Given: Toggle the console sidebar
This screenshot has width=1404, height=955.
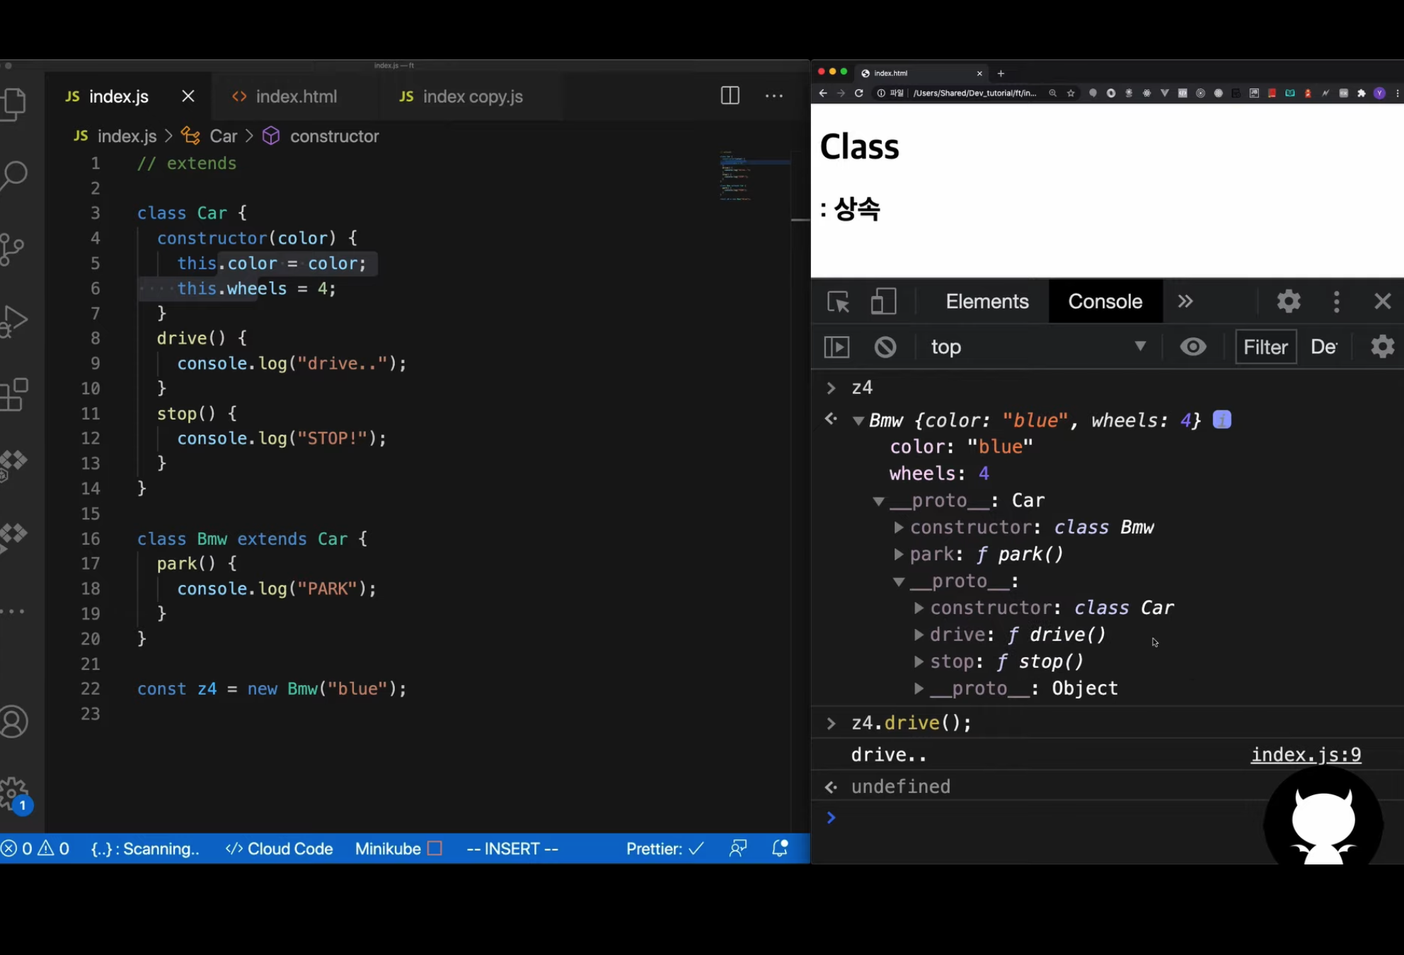Looking at the screenshot, I should click(x=836, y=347).
